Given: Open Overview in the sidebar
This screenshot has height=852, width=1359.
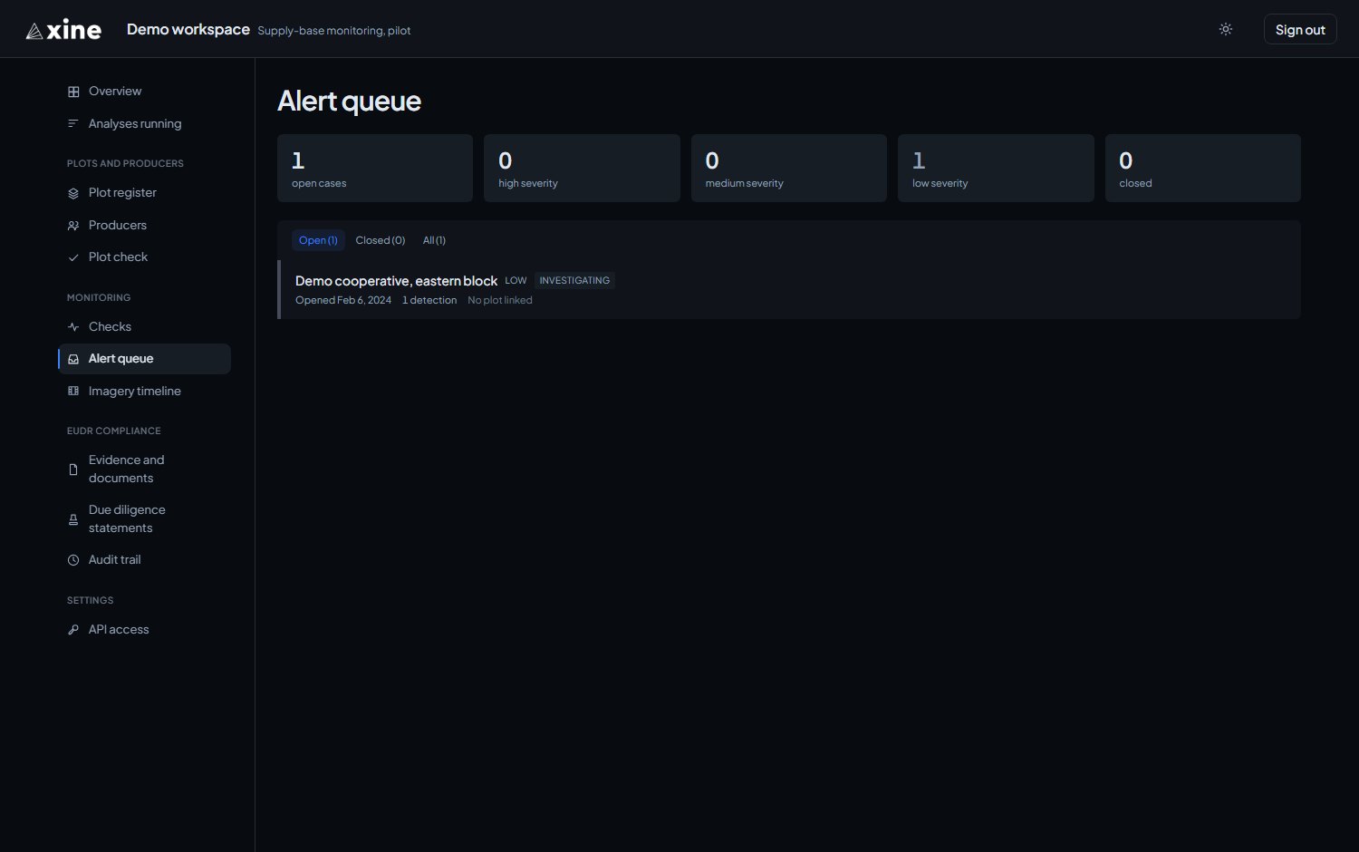Looking at the screenshot, I should pos(144,92).
